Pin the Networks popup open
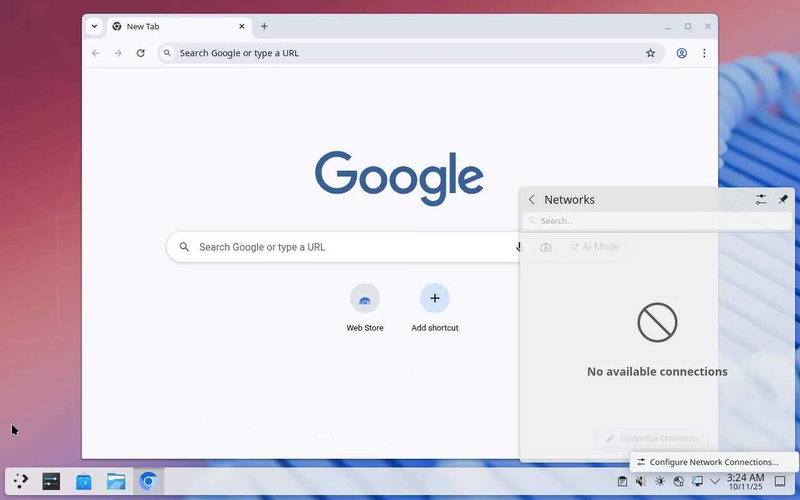This screenshot has width=800, height=500. (x=783, y=199)
